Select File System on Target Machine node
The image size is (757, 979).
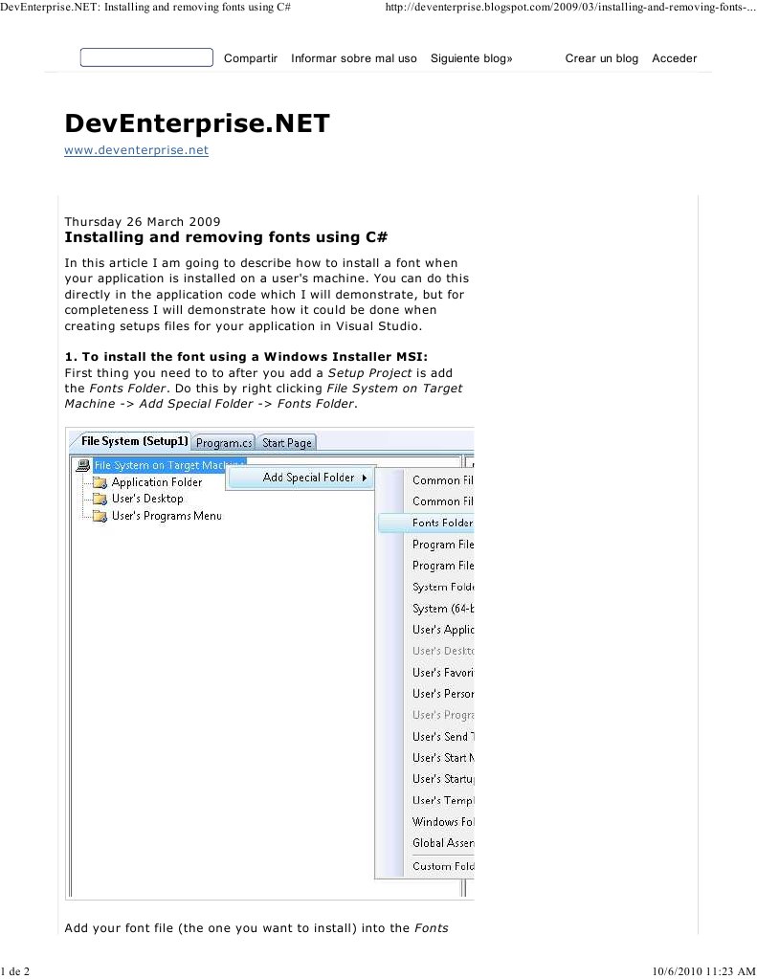[169, 465]
